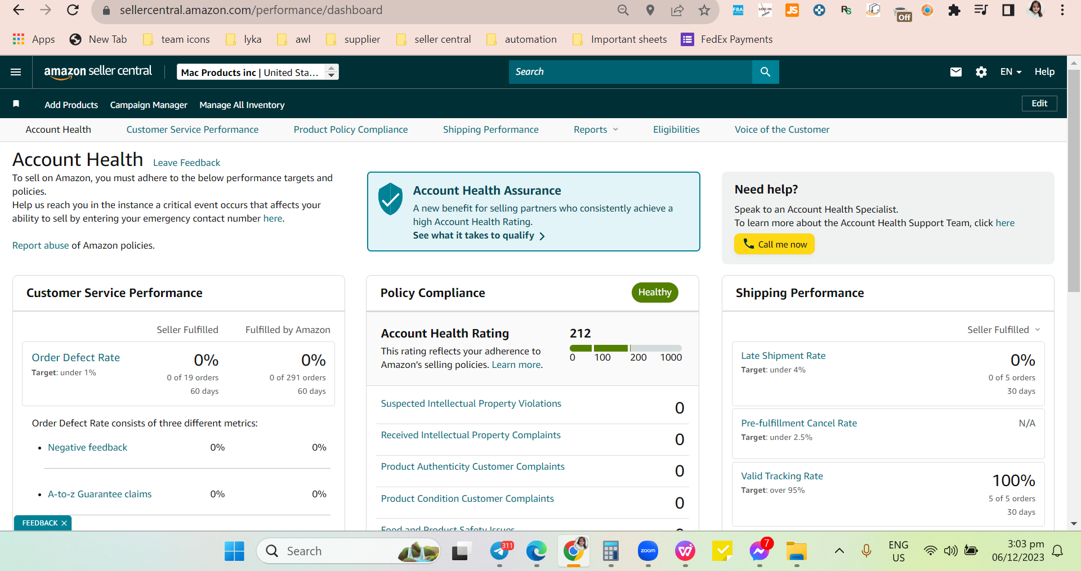Open the Chrome profile avatar
Viewport: 1081px width, 571px height.
tap(1035, 10)
